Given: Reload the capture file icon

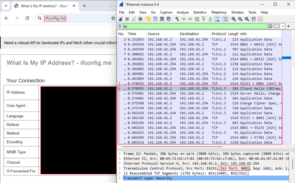Looking at the screenshot, I should click(x=169, y=19).
